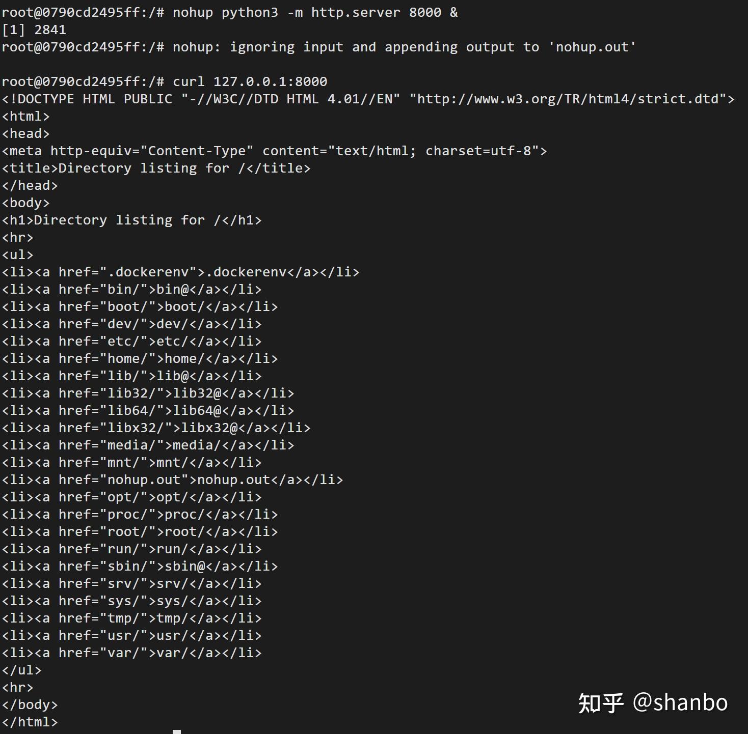Click the home/ directory entry line

point(140,359)
